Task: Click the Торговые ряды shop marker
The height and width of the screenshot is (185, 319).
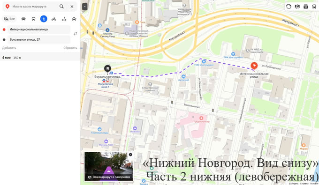Action: pyautogui.click(x=99, y=129)
